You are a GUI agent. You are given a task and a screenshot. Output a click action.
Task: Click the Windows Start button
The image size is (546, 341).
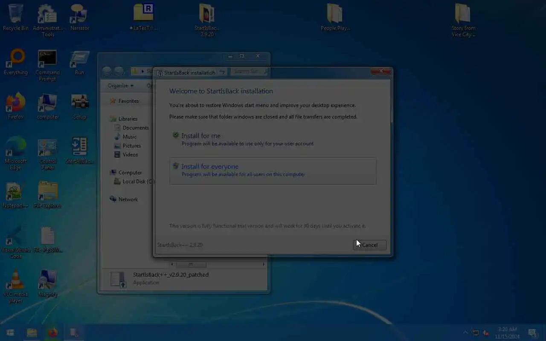click(10, 332)
